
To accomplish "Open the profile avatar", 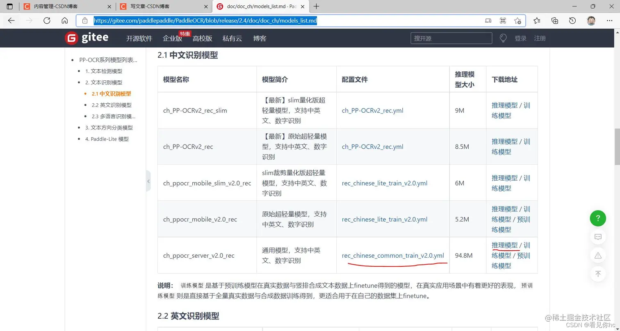I will coord(591,20).
